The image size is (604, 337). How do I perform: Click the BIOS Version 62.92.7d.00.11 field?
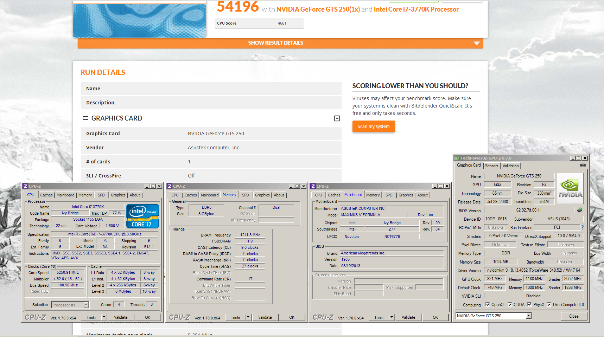pos(529,210)
